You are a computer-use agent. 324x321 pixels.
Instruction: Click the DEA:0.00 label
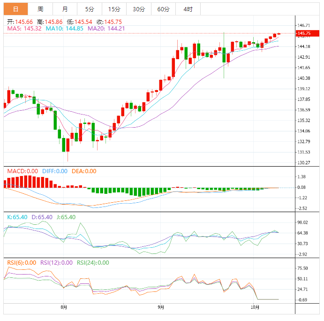84,171
